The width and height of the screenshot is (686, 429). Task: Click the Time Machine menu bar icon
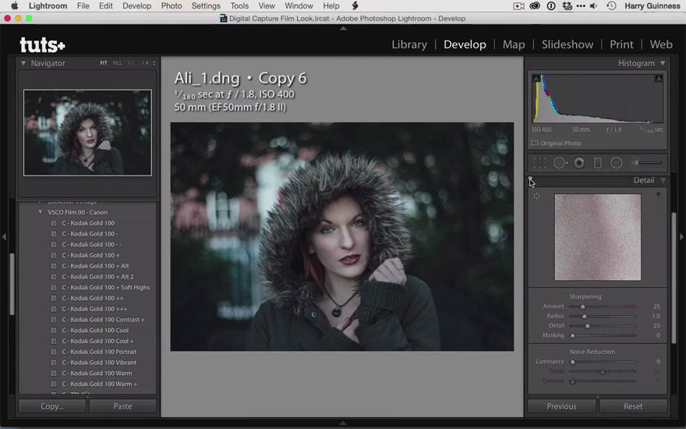(x=611, y=5)
